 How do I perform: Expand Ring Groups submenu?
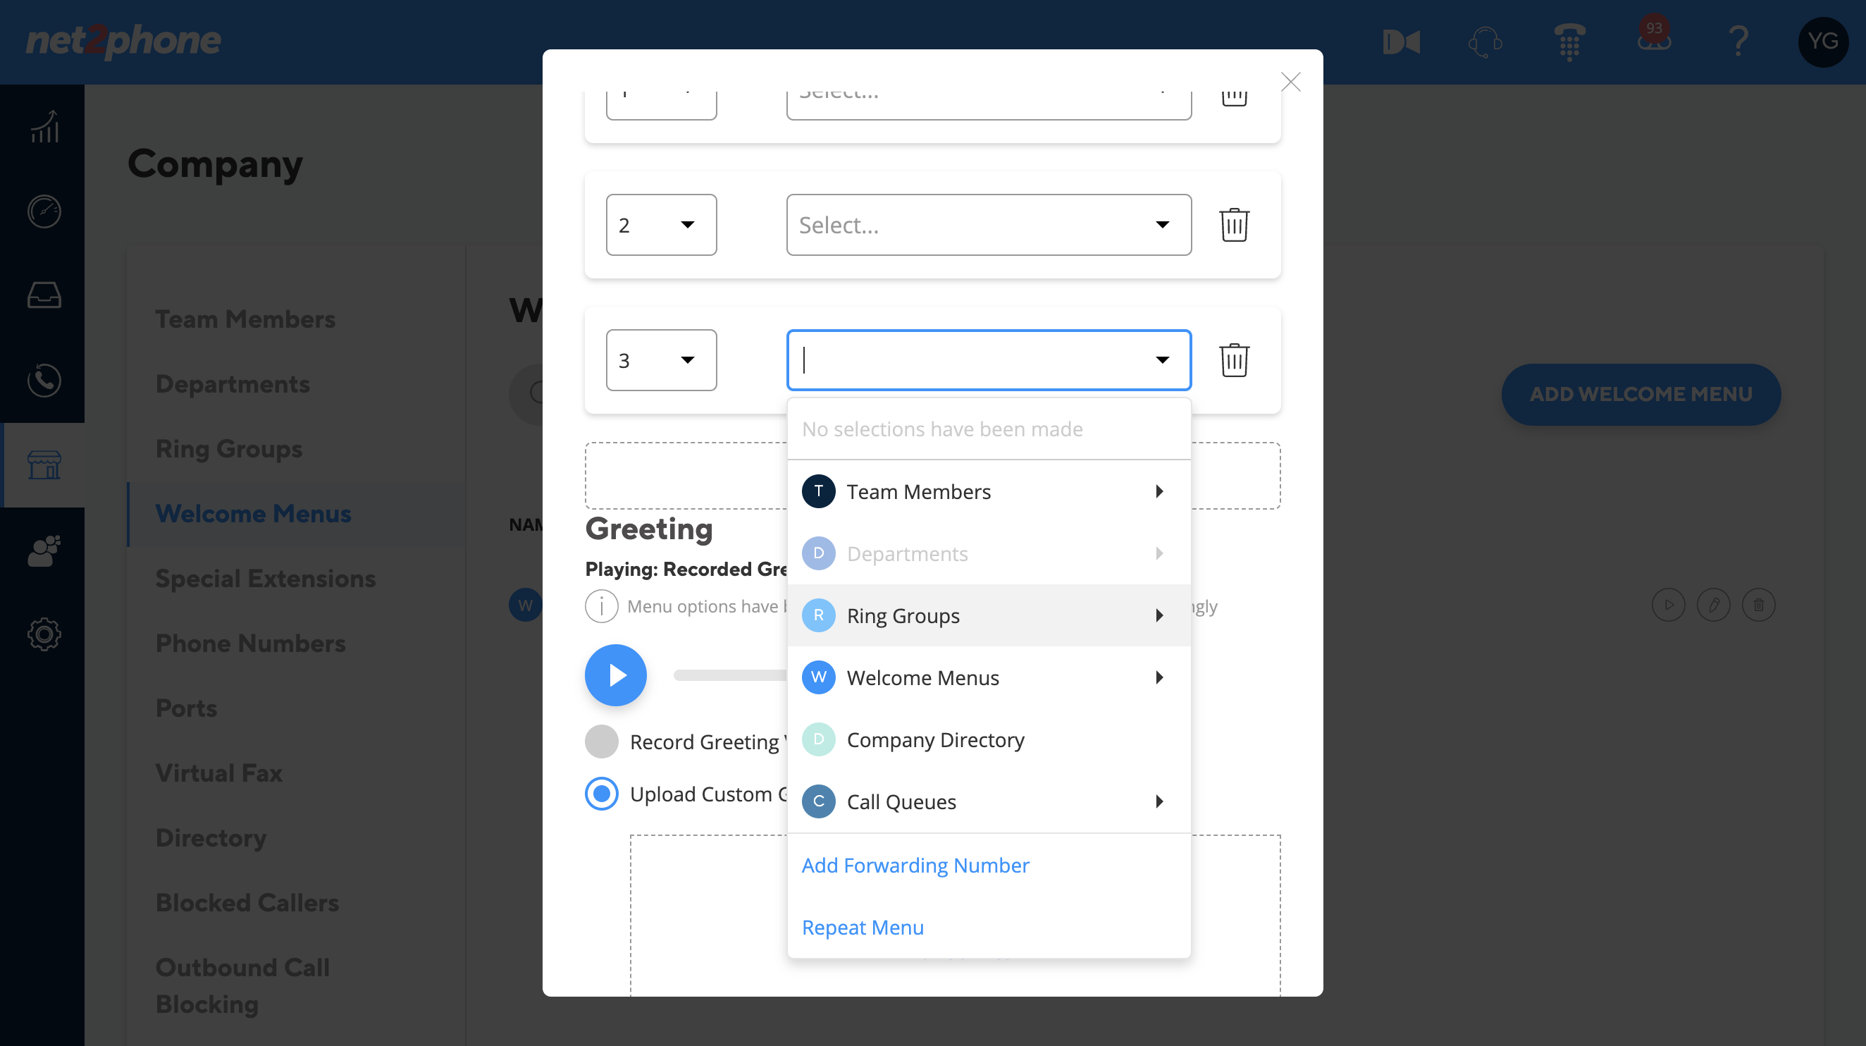pyautogui.click(x=989, y=615)
